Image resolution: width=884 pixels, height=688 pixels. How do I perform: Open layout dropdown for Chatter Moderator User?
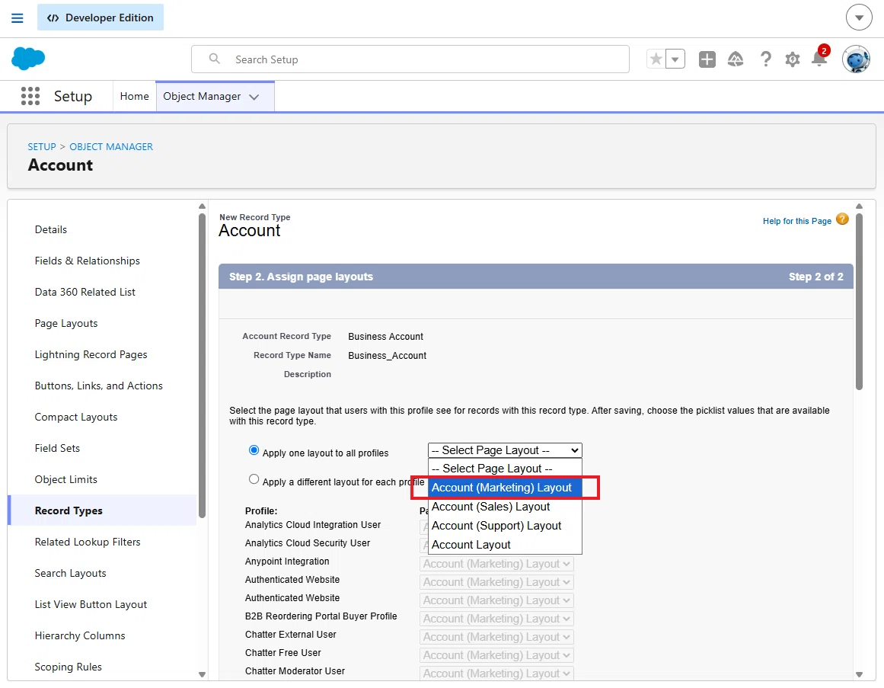point(496,674)
